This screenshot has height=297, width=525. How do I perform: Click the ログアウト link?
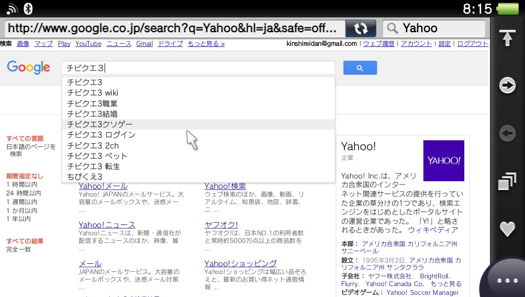click(x=472, y=44)
